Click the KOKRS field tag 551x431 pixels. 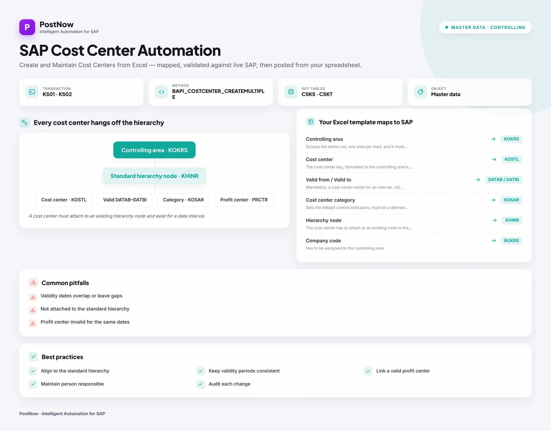tap(511, 139)
